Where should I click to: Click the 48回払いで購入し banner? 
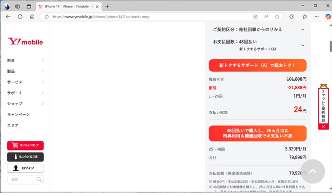[x=258, y=133]
